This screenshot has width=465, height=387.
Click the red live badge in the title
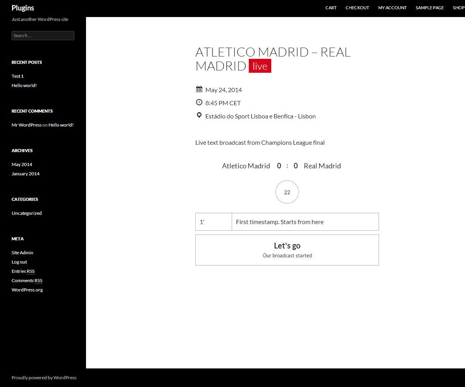click(260, 66)
